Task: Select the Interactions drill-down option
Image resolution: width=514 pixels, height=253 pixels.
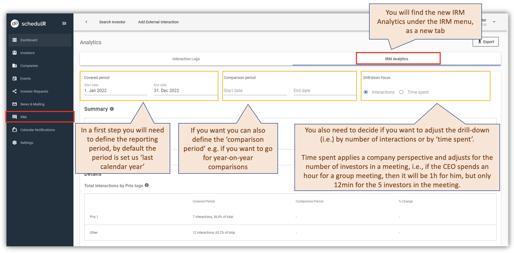Action: [x=366, y=92]
